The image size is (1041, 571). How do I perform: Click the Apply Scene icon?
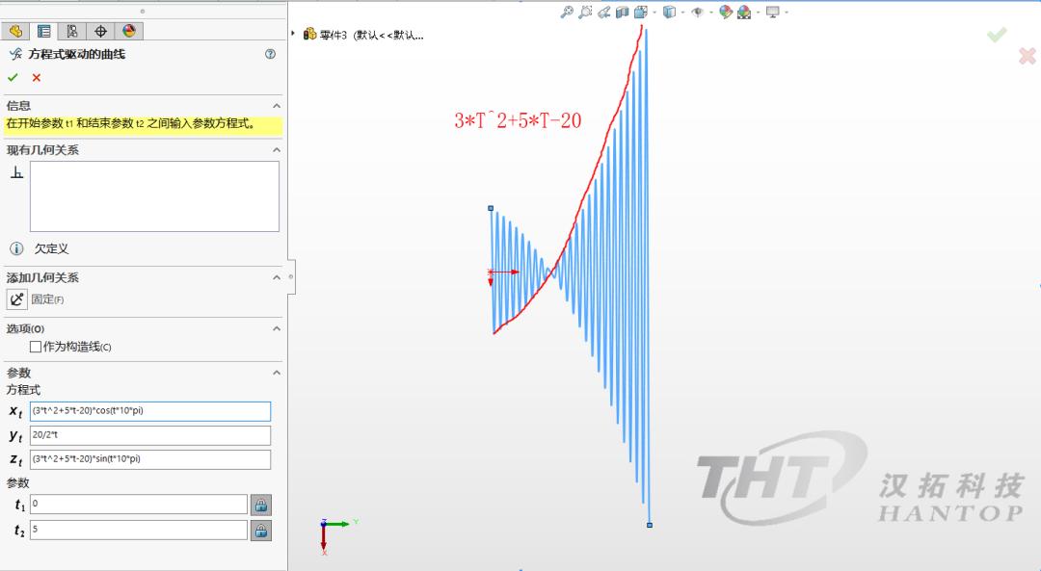tap(744, 12)
